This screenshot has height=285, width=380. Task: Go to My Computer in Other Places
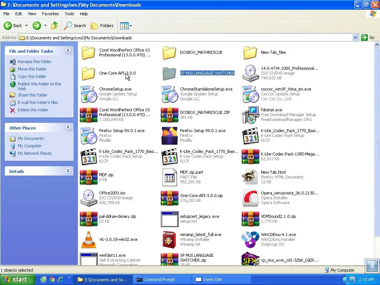click(30, 146)
